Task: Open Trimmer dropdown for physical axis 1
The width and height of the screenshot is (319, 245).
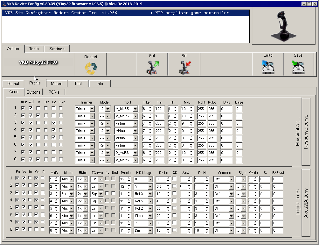Action: point(92,109)
